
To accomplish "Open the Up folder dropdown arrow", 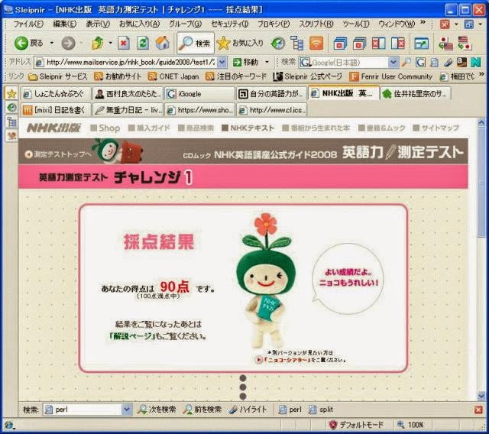I will [110, 43].
